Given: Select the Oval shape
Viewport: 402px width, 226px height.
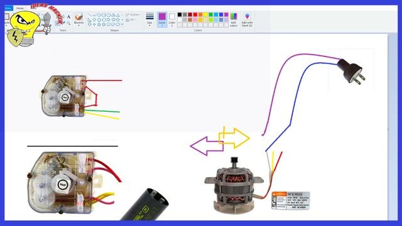Looking at the screenshot, I should pos(99,15).
